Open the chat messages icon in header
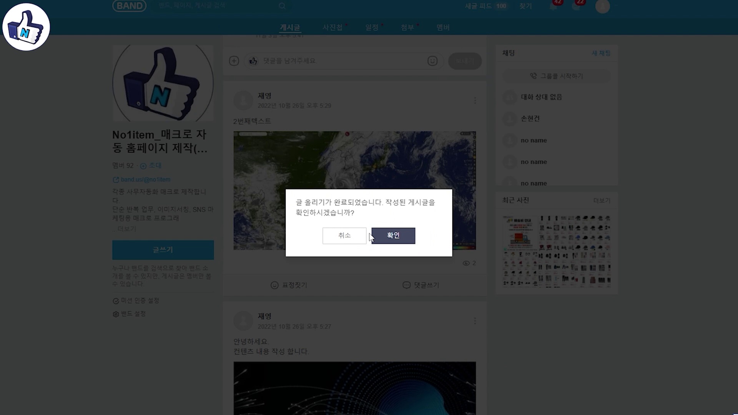738x415 pixels. click(x=576, y=6)
